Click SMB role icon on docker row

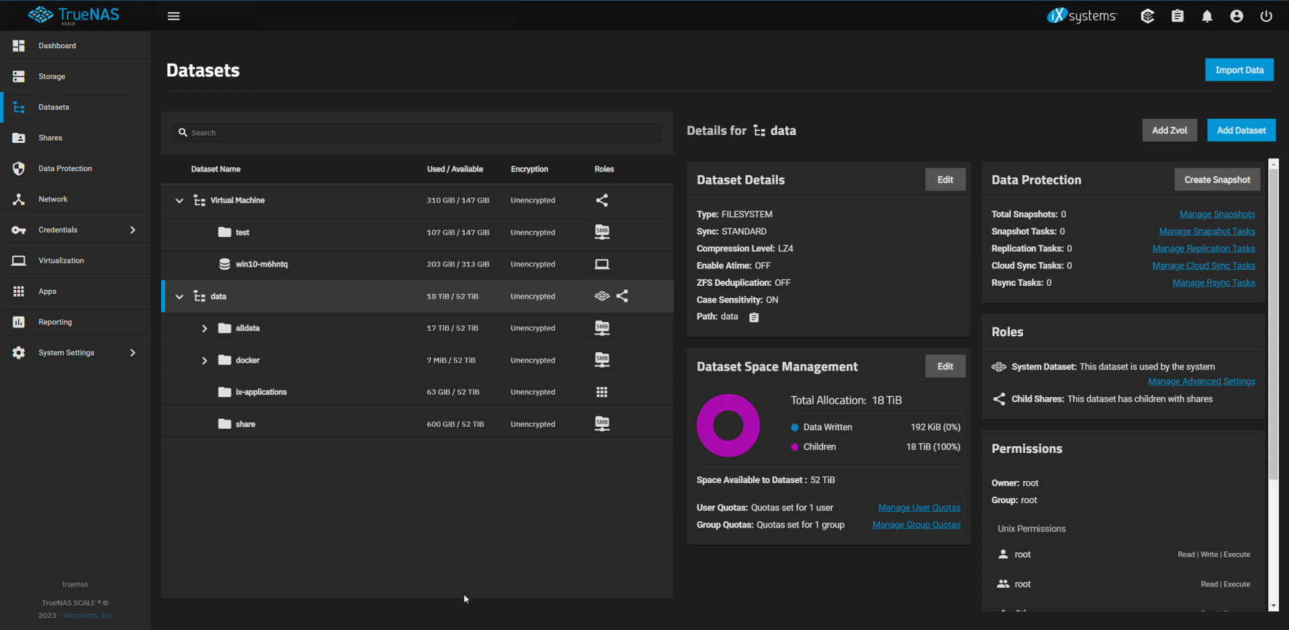[602, 360]
